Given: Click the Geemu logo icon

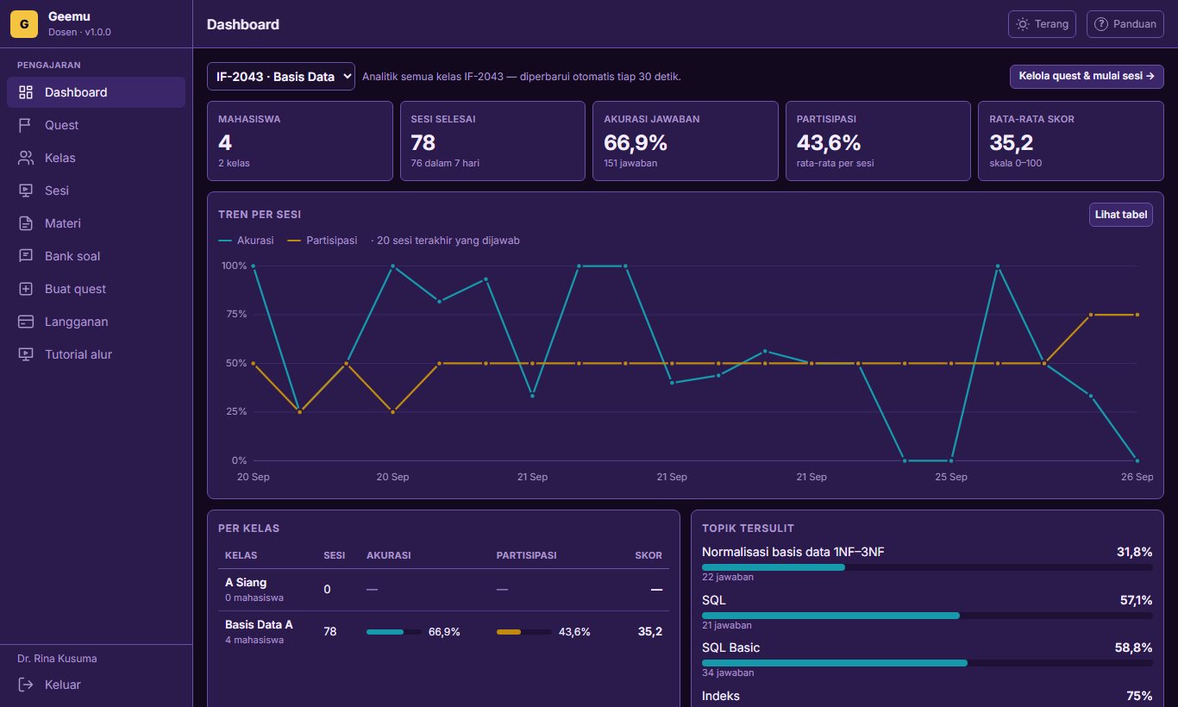Looking at the screenshot, I should pos(24,24).
